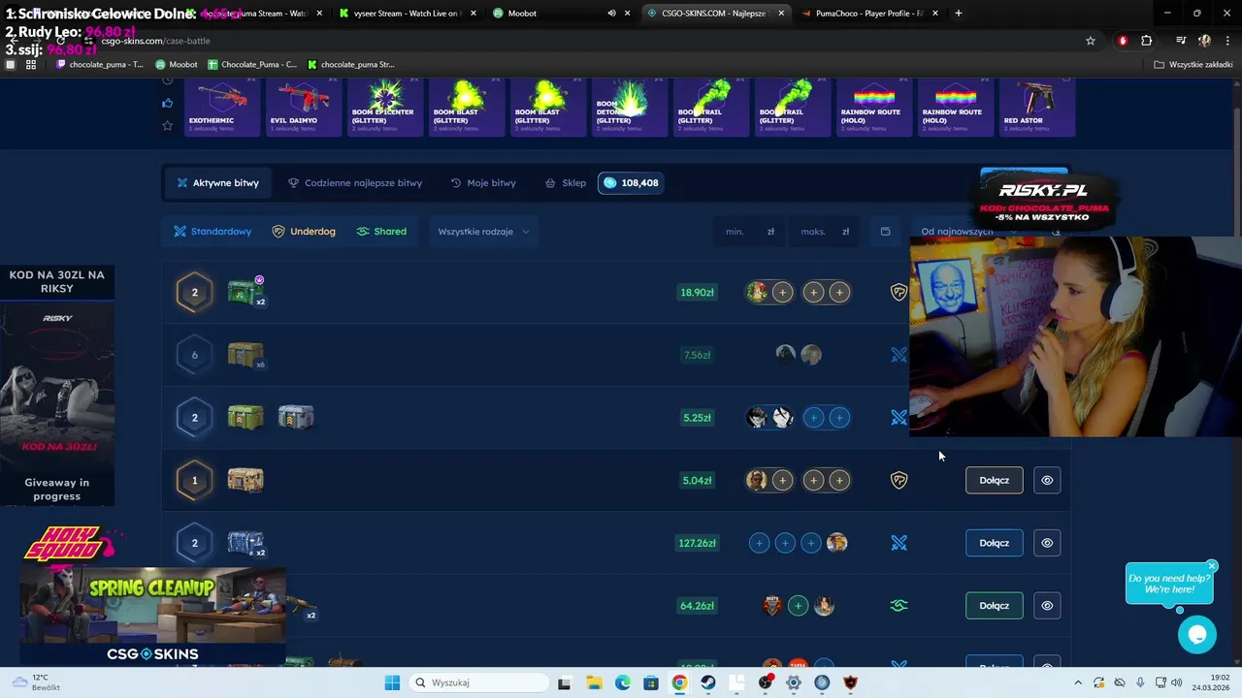Filter by Shared battle mode
This screenshot has width=1242, height=698.
point(381,232)
